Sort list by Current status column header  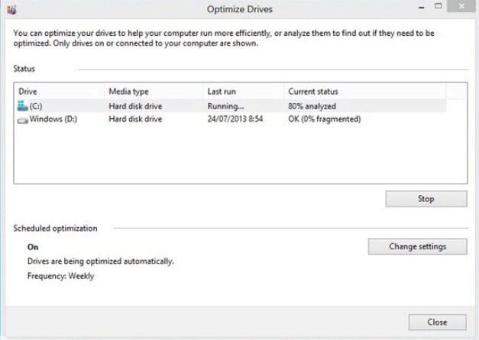313,91
